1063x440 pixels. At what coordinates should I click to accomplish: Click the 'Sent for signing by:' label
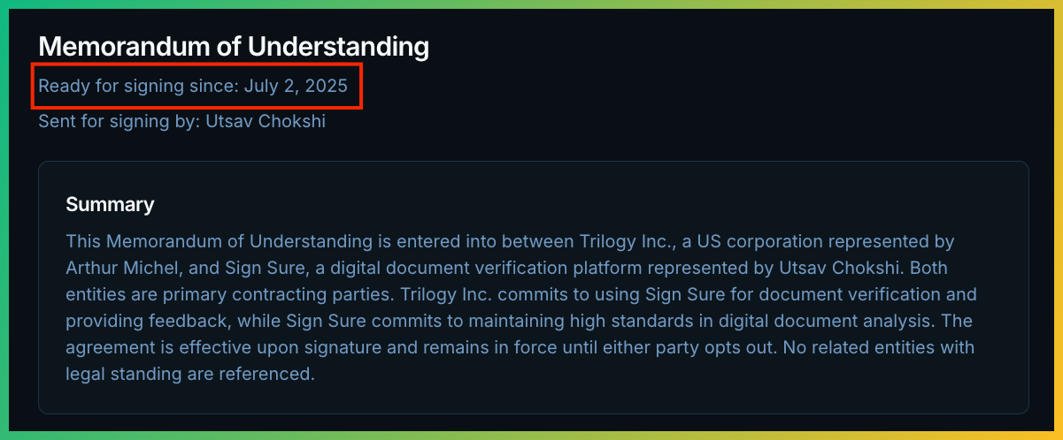point(119,121)
